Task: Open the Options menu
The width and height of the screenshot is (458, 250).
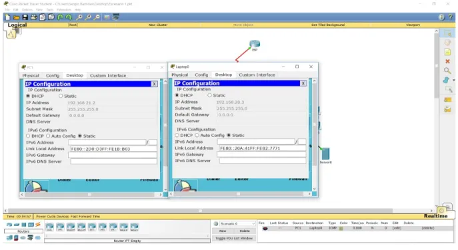Action: pos(27,9)
